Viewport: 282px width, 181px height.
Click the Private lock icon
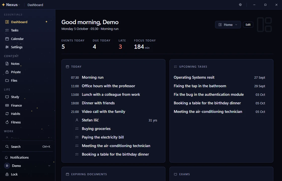(x=7, y=72)
